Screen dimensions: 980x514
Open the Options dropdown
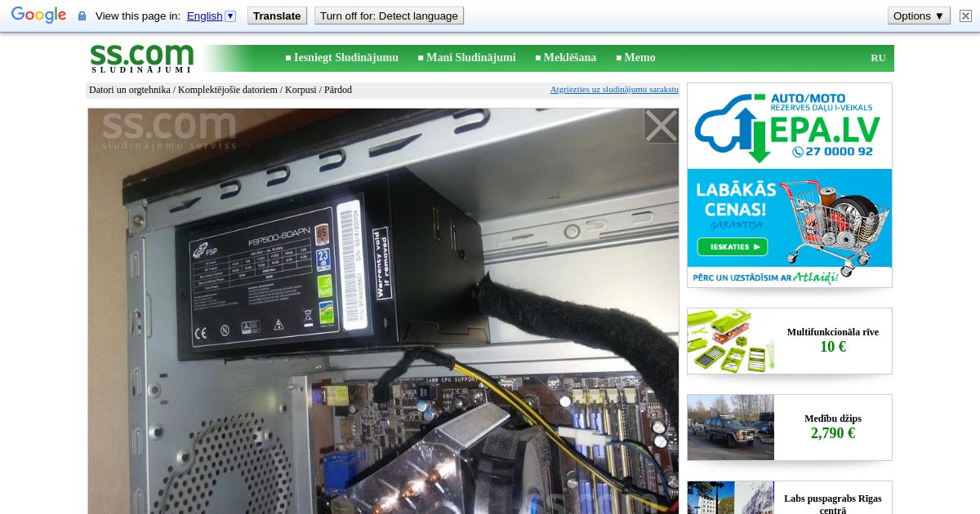coord(919,16)
